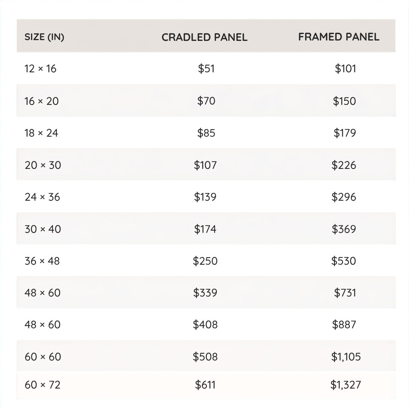Select the $408 cradled panel price
Screen dimensions: 409x409
click(205, 325)
